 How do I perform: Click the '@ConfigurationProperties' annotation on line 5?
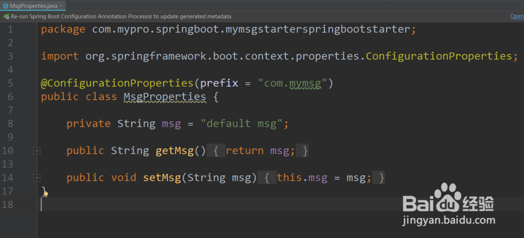pyautogui.click(x=117, y=83)
